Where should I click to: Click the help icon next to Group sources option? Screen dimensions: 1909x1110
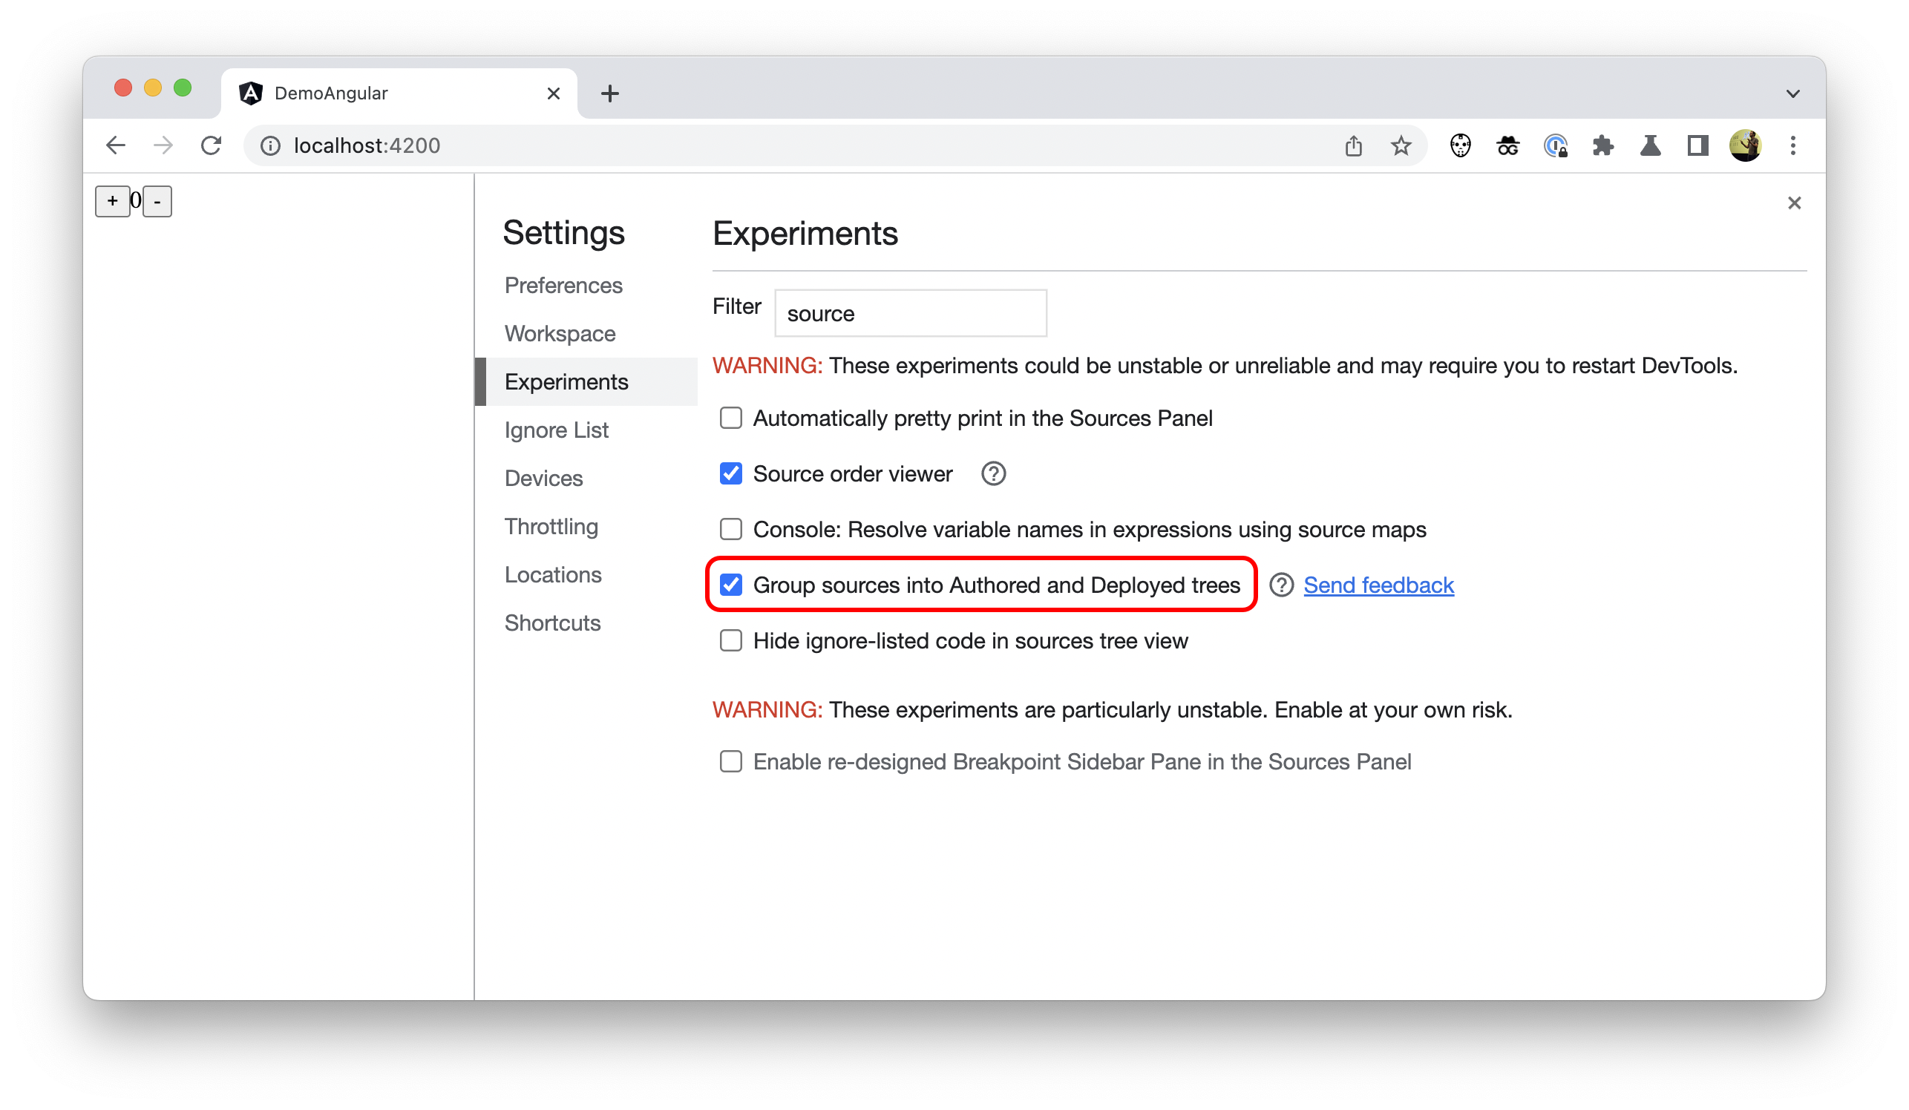[1277, 584]
